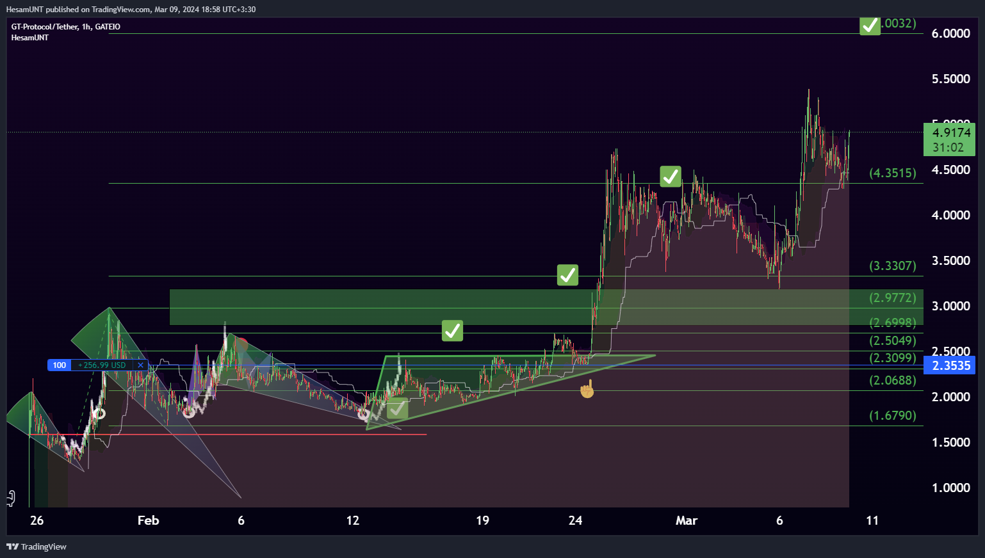985x558 pixels.
Task: Click the (2.3099) level label
Action: point(893,358)
